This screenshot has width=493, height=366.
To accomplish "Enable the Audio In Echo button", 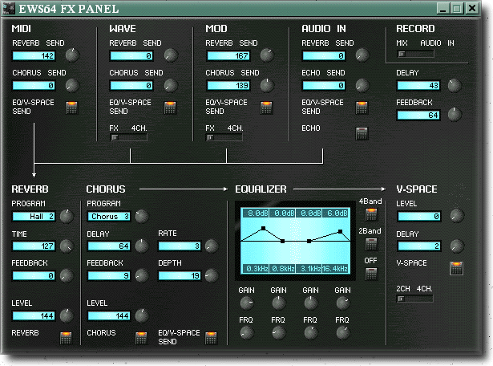I will 362,133.
